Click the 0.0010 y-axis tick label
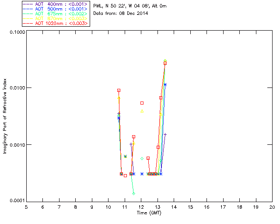Viewport: 280px width, 224px height. (x=17, y=145)
